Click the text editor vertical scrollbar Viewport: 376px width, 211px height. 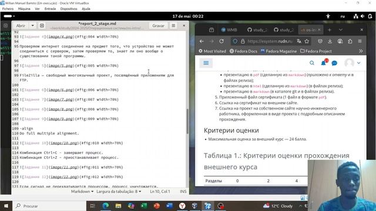187,121
